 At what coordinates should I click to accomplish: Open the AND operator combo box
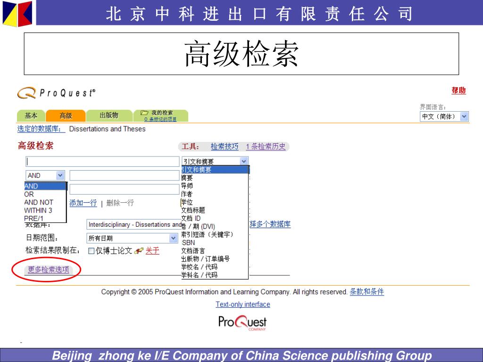[45, 175]
